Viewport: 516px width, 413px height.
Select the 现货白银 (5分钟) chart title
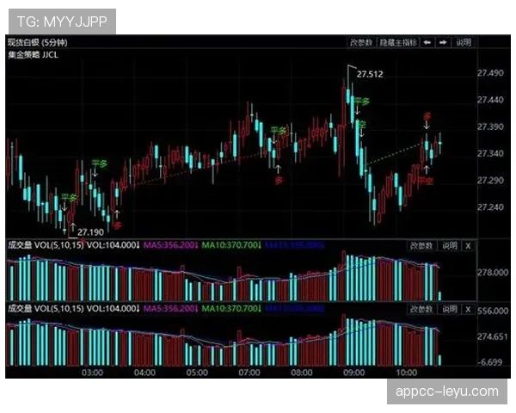coord(43,41)
